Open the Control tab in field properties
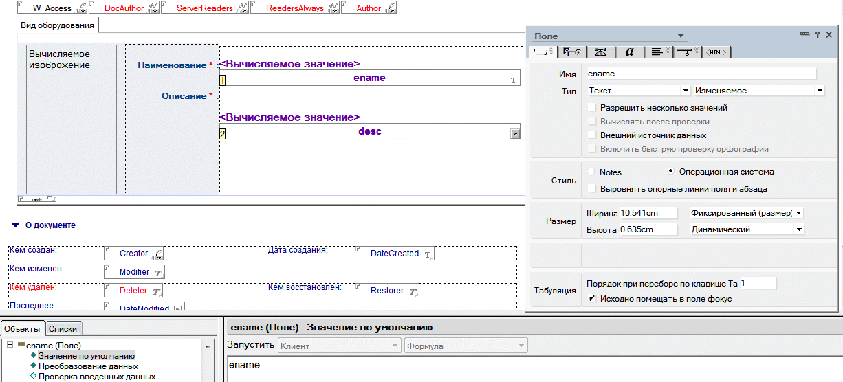843x382 pixels. click(571, 52)
